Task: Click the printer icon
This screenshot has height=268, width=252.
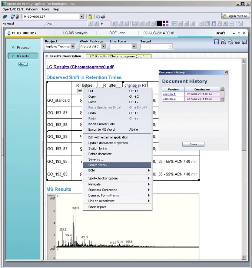Action: click(x=231, y=42)
